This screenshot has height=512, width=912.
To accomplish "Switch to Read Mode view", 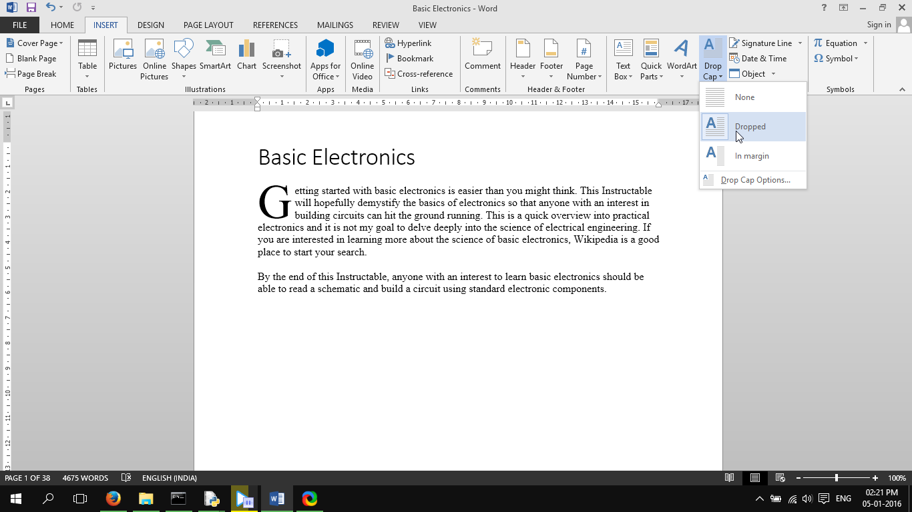I will [x=730, y=478].
